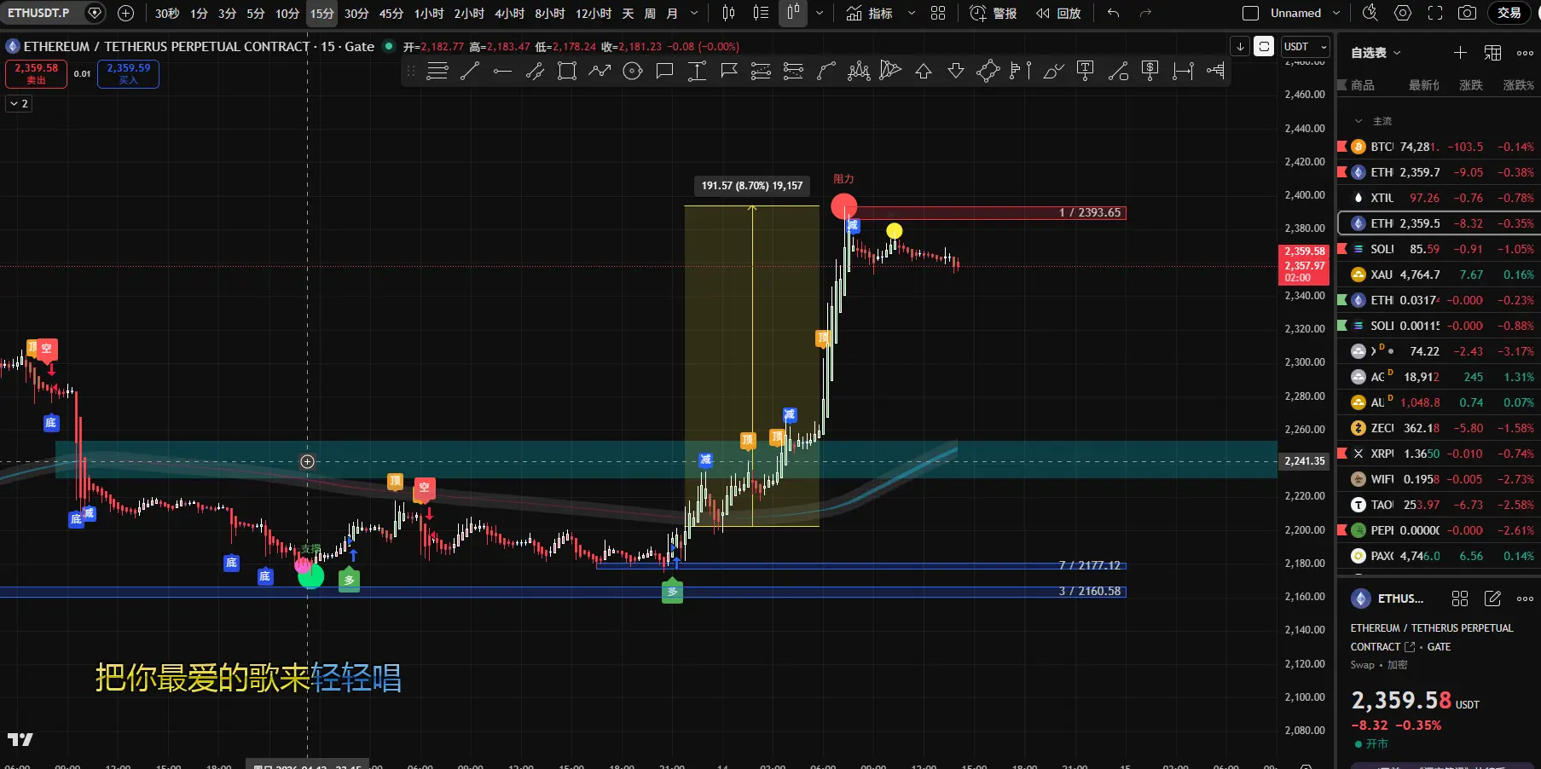Pick the head and shoulders pattern tool

click(x=859, y=72)
